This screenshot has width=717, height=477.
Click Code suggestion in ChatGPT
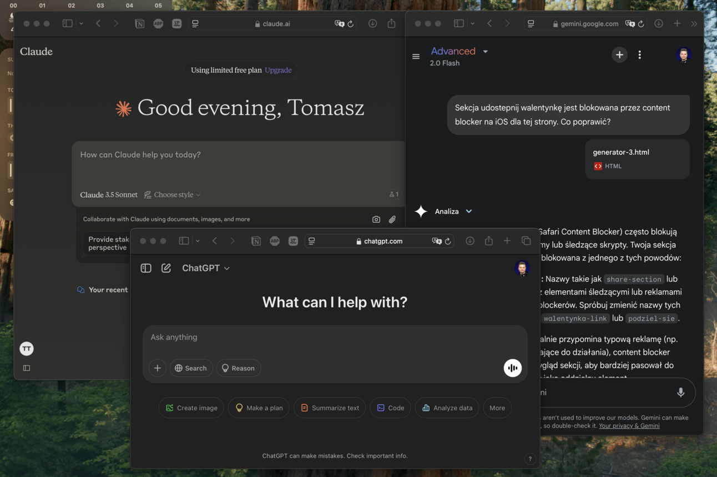[390, 408]
